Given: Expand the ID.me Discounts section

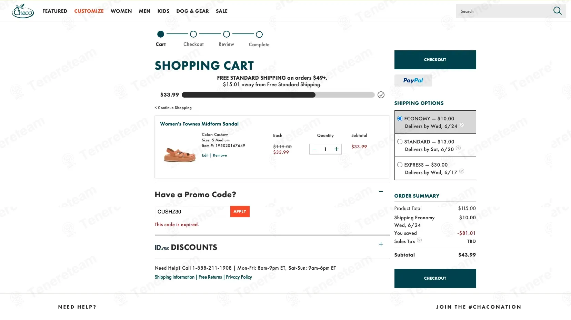Looking at the screenshot, I should coord(381,244).
